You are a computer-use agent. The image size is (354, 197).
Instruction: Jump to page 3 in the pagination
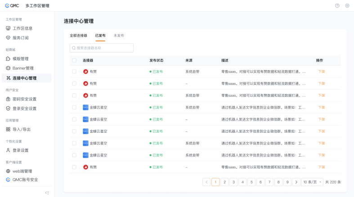click(x=233, y=182)
